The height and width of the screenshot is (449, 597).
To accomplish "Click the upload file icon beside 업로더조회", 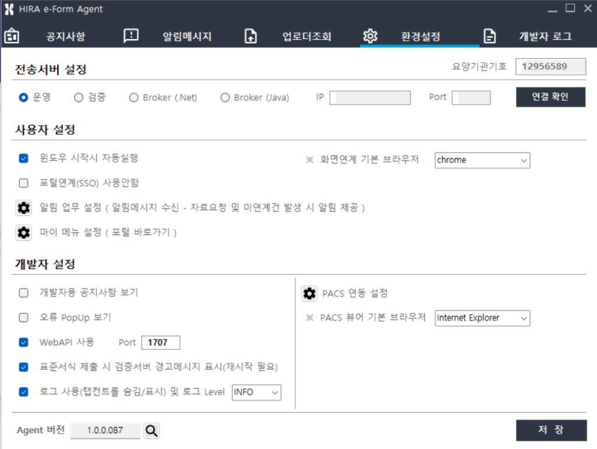I will [x=251, y=36].
